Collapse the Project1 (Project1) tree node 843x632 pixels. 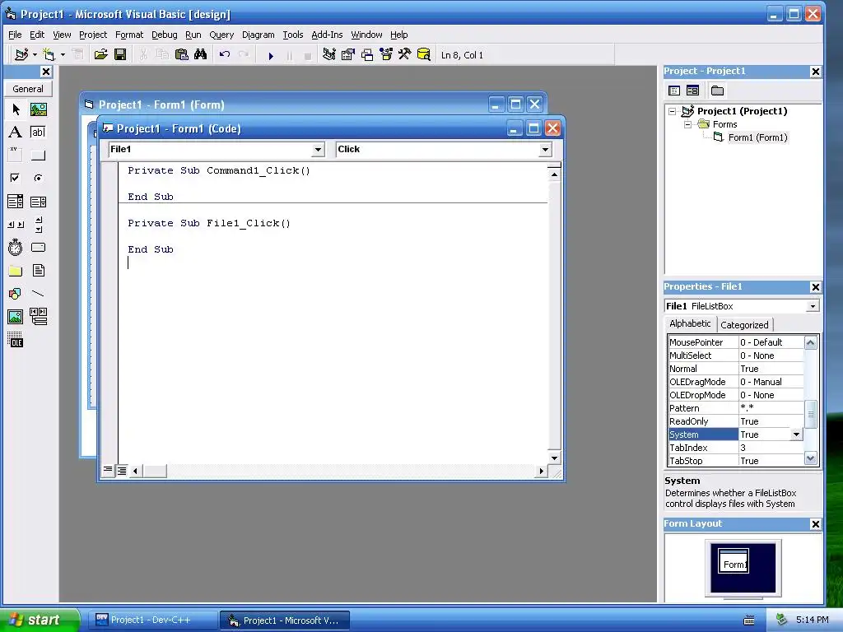coord(672,111)
